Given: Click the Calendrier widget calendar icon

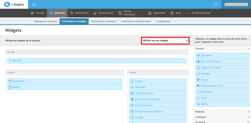Looking at the screenshot, I should (198, 56).
